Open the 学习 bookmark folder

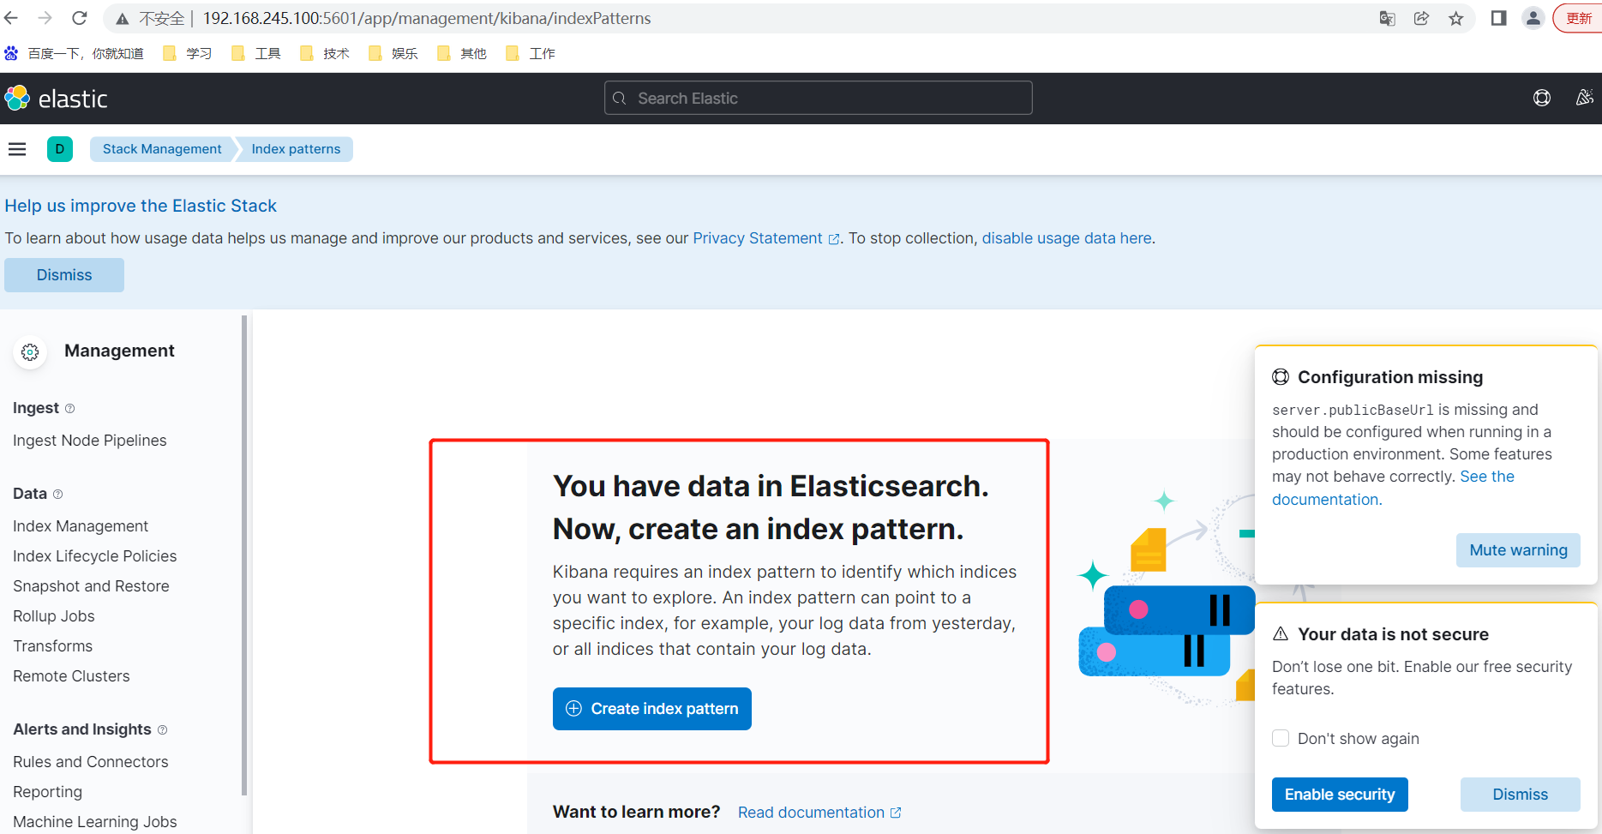(x=187, y=54)
